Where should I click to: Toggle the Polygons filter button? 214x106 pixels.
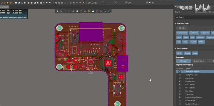coord(210,37)
